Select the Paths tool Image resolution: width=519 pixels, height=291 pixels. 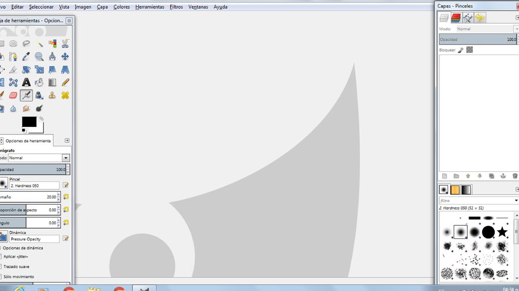(13, 57)
